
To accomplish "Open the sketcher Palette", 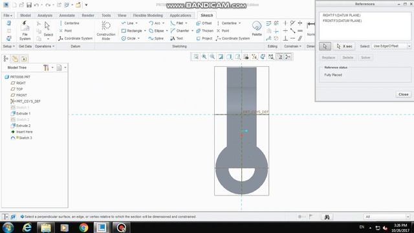I will [257, 28].
